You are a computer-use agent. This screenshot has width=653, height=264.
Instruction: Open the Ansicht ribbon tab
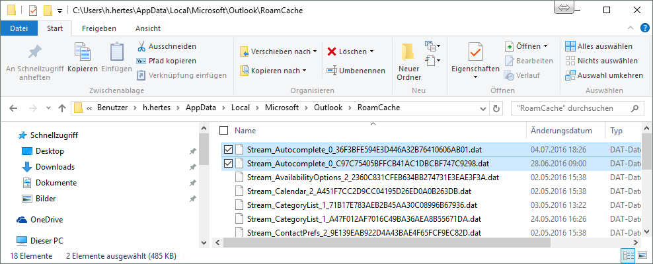148,28
